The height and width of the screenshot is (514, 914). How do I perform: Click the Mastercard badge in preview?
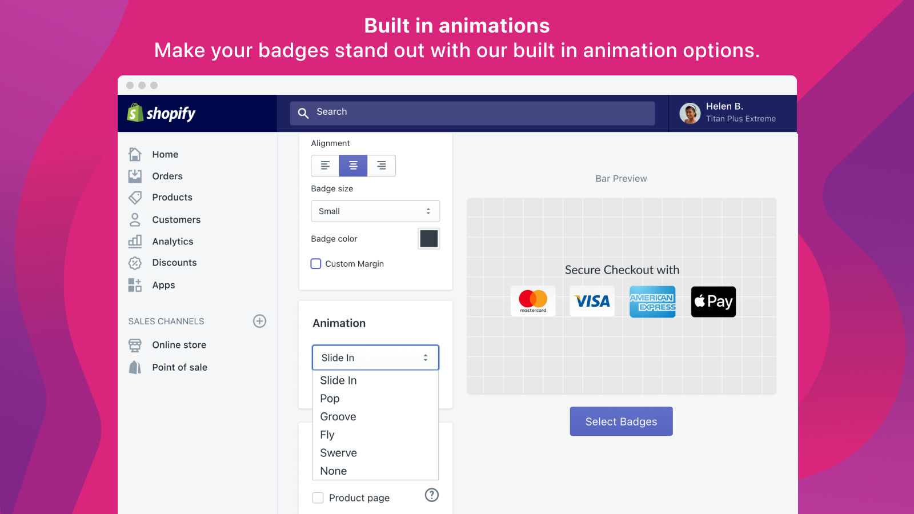click(x=533, y=301)
